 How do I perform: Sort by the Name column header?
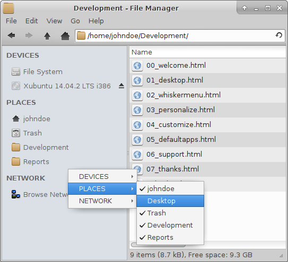click(x=207, y=52)
